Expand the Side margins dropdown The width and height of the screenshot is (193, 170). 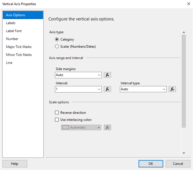point(99,75)
